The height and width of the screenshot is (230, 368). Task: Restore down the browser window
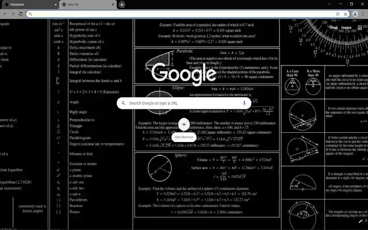click(x=351, y=4)
